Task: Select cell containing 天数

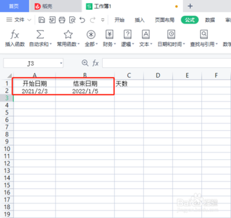Action: coord(129,84)
